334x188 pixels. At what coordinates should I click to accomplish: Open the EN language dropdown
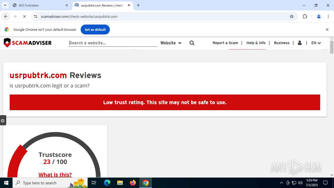coord(316,43)
